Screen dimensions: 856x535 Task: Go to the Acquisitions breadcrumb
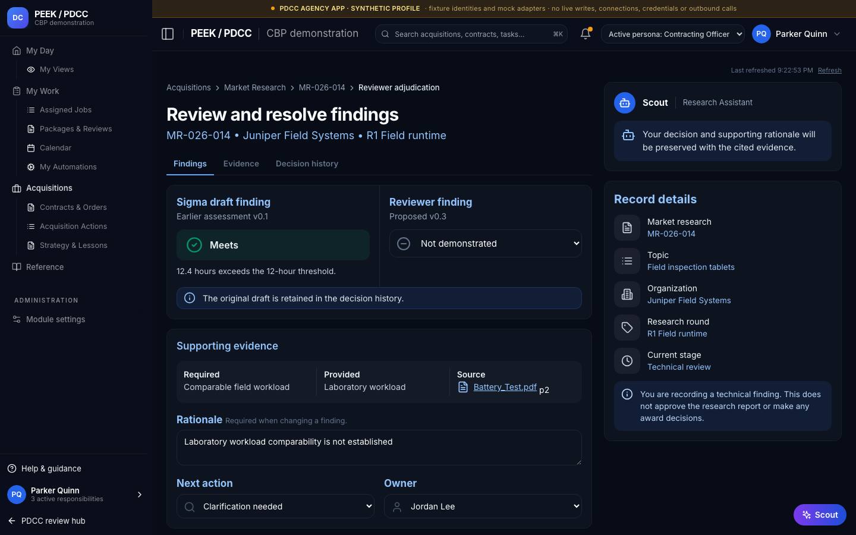pyautogui.click(x=188, y=87)
